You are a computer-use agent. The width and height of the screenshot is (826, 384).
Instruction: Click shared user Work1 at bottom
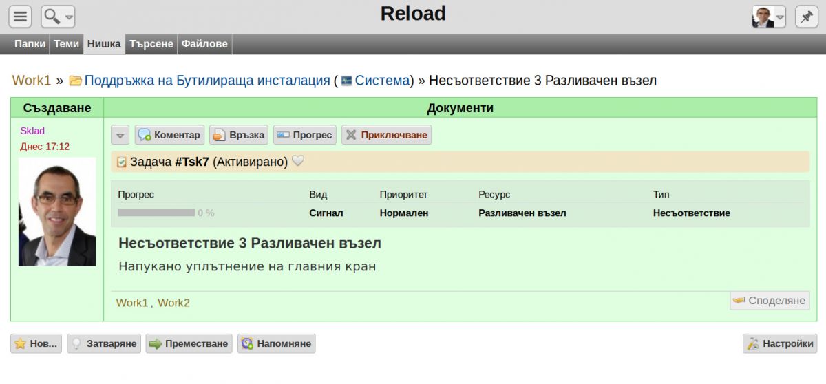(132, 303)
